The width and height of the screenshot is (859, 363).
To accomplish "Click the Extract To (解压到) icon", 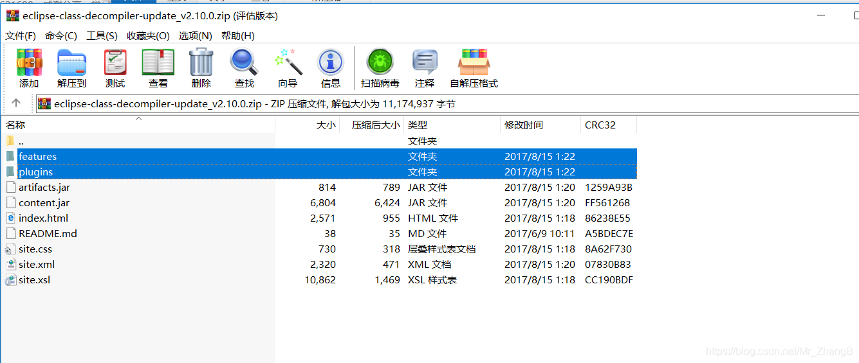I will coord(71,62).
